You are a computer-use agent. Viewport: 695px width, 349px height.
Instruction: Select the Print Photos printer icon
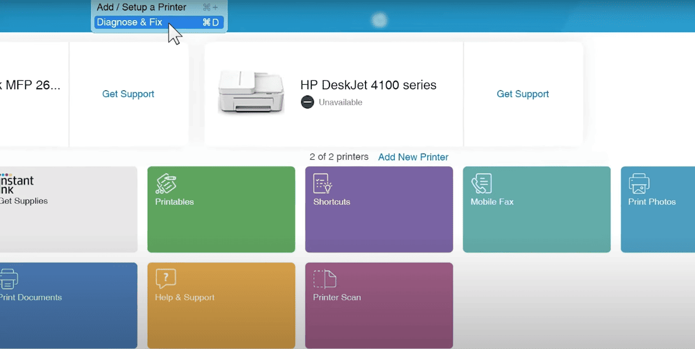[x=639, y=184]
